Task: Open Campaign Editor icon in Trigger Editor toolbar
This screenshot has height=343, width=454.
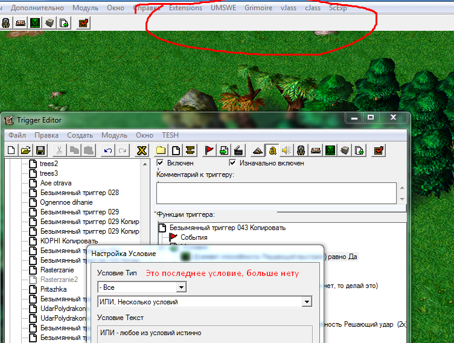Action: (x=316, y=150)
